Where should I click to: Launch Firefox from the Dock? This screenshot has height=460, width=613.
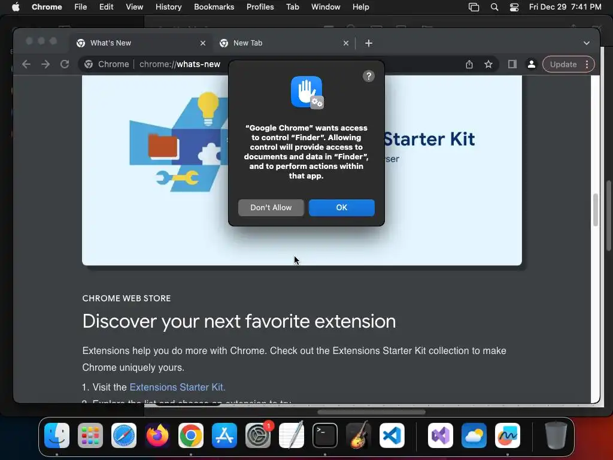pyautogui.click(x=157, y=435)
